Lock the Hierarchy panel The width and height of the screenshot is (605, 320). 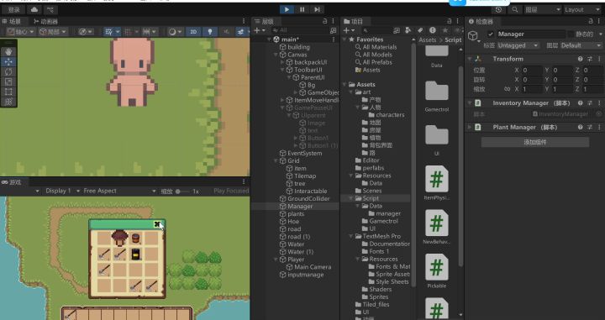pos(324,21)
